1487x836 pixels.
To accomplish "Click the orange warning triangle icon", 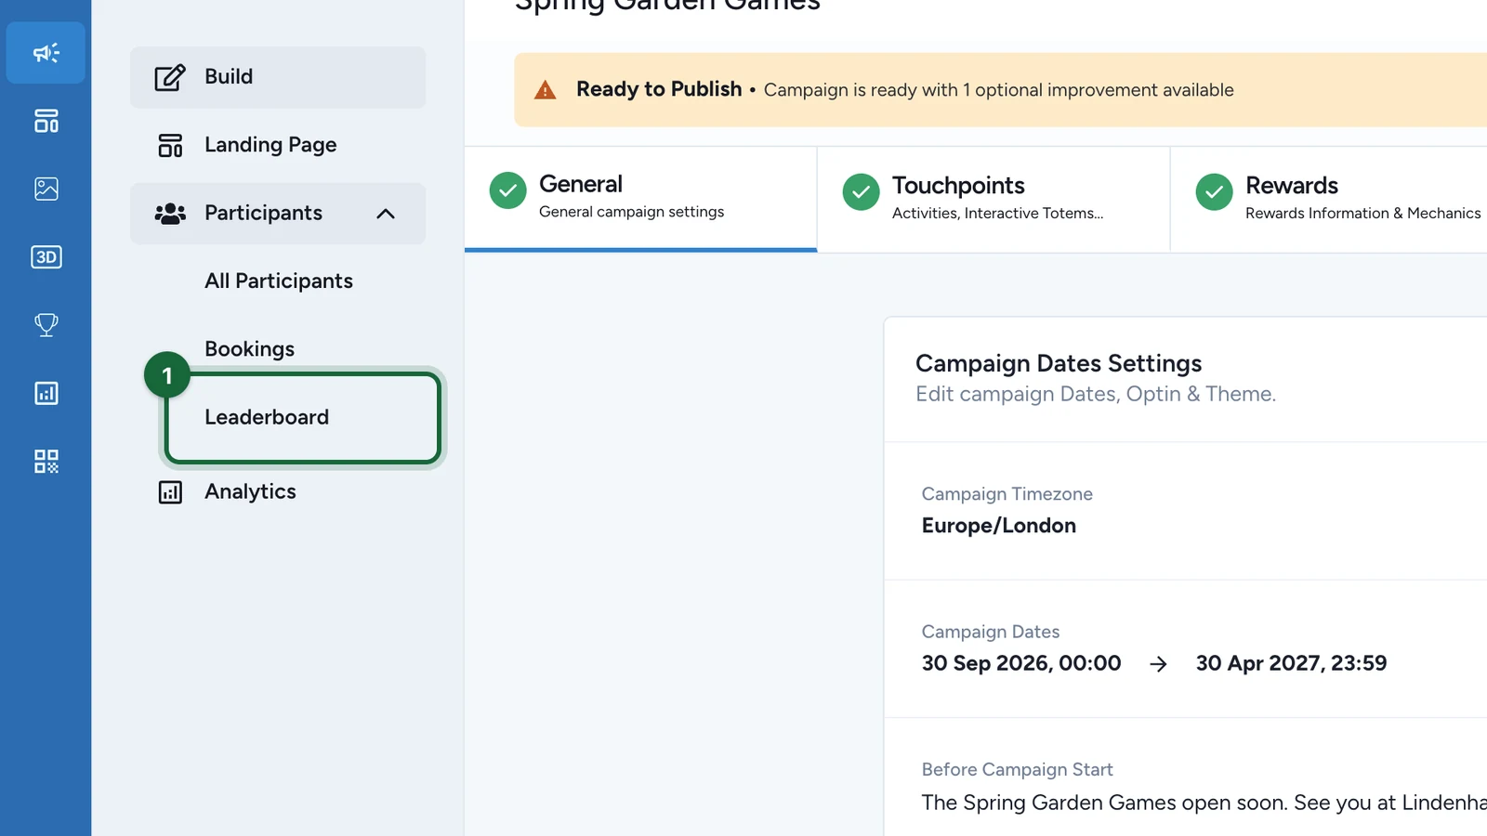I will (546, 90).
